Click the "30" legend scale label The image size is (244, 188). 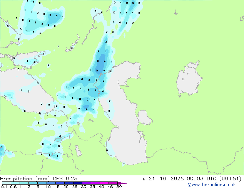(x=84, y=186)
